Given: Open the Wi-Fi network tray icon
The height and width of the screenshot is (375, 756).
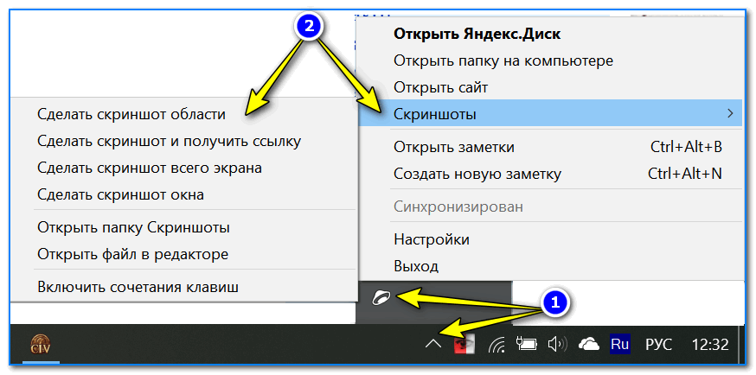Looking at the screenshot, I should click(497, 346).
